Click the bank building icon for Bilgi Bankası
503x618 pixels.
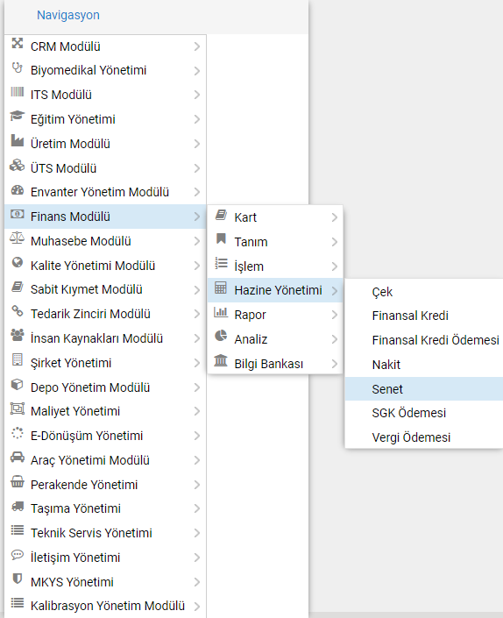point(221,360)
